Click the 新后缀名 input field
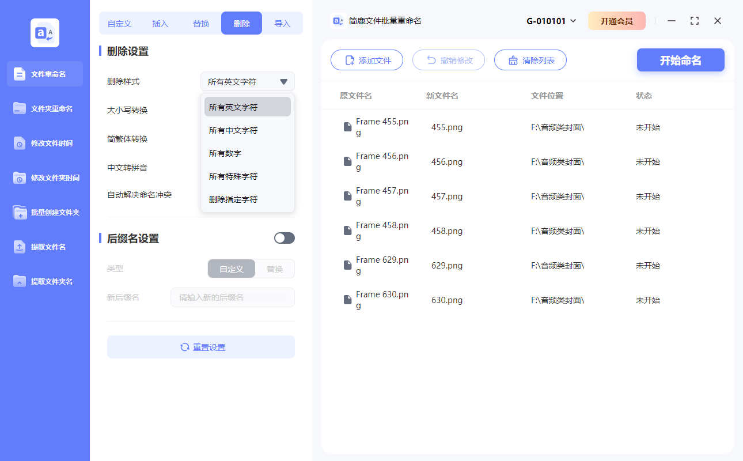The width and height of the screenshot is (743, 461). click(x=233, y=297)
